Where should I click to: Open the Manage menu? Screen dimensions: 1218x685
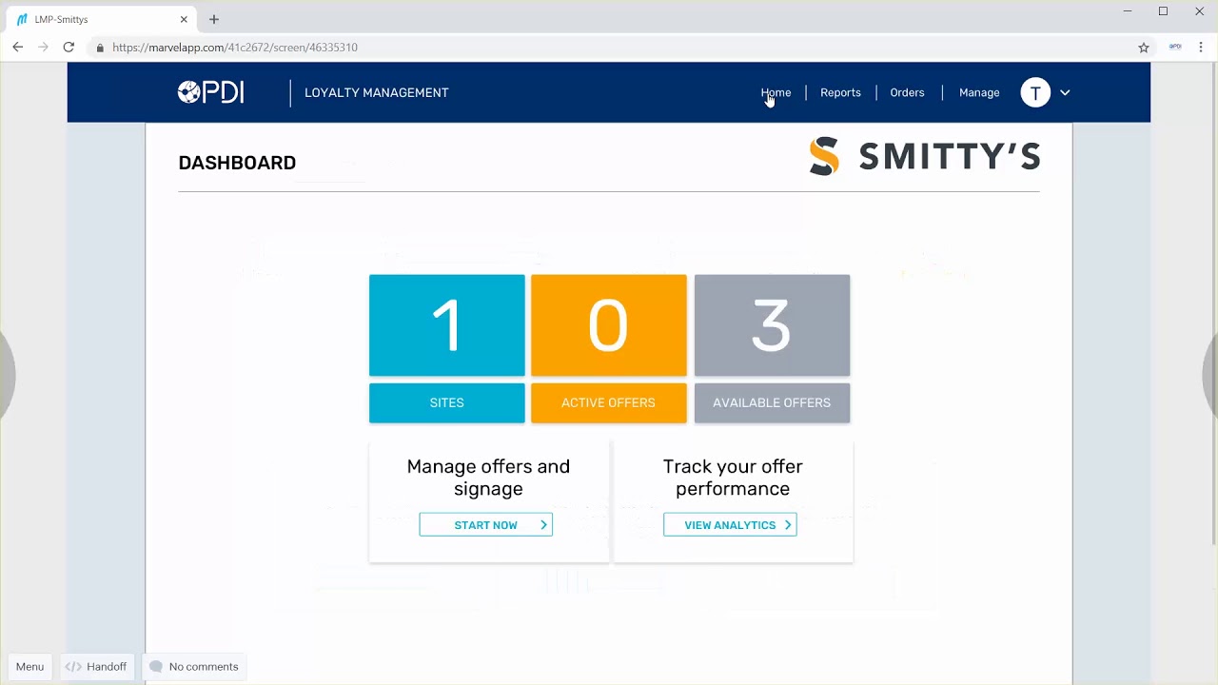point(979,92)
